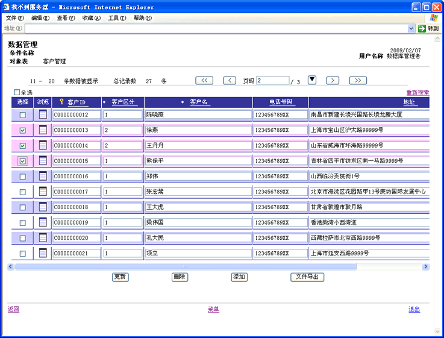Click the 重新搜索 search again link
Viewport: 444px width, 338px height.
tap(417, 93)
